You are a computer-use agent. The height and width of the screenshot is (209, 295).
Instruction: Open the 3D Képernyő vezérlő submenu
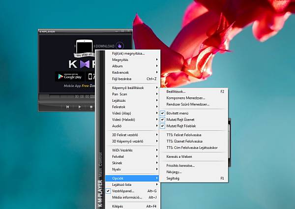[132, 141]
